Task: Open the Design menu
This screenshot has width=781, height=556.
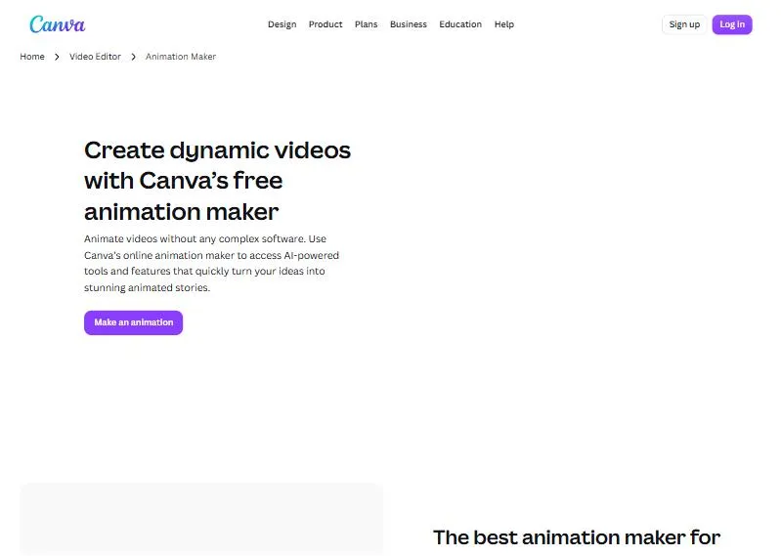Action: coord(282,24)
